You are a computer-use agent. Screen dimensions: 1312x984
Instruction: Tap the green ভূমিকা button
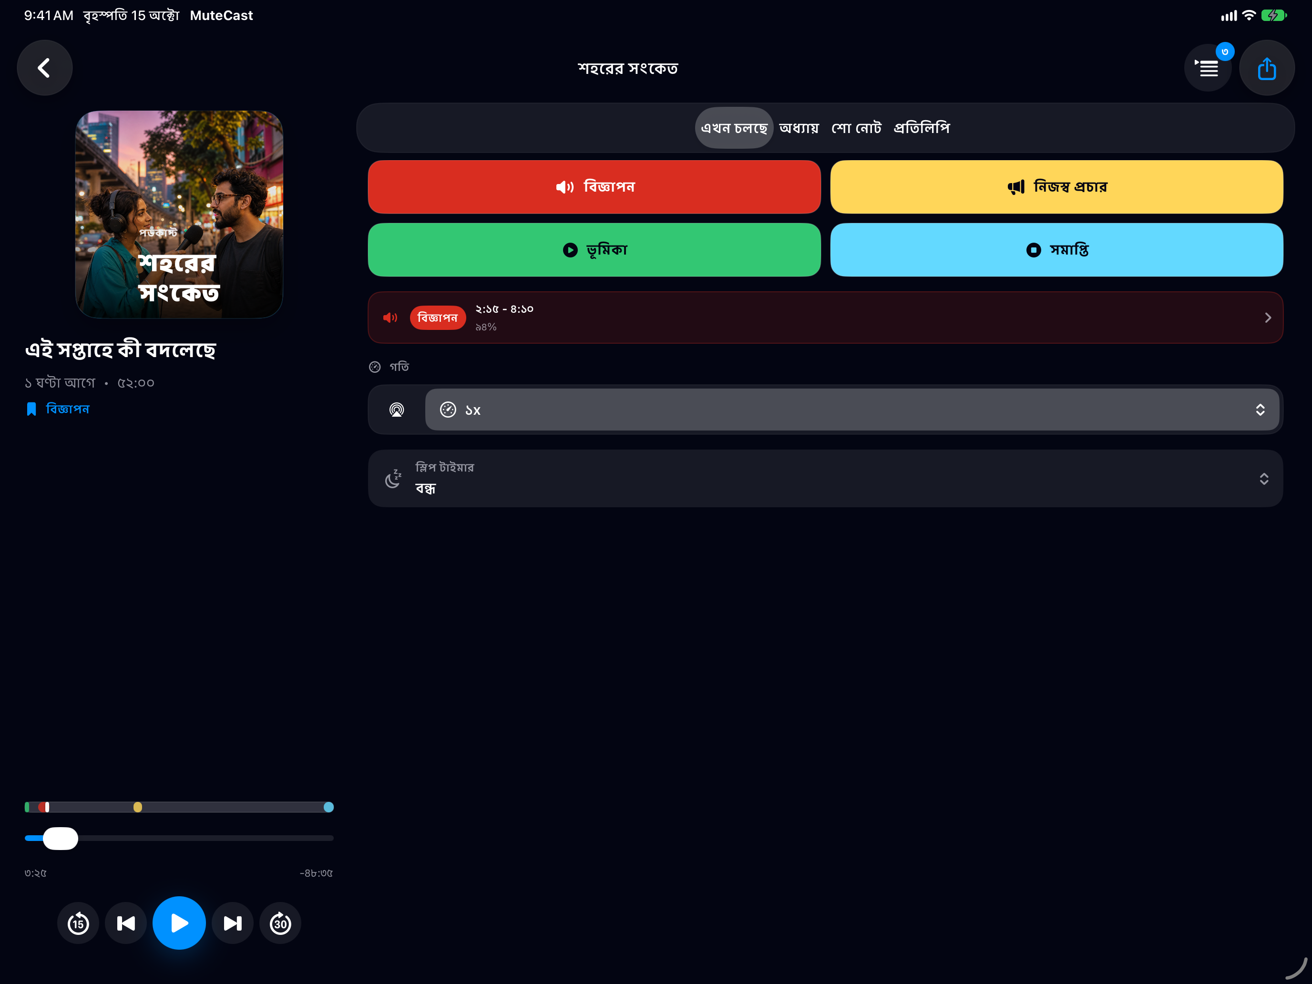coord(594,250)
